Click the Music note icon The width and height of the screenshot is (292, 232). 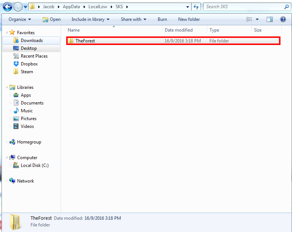(x=16, y=110)
